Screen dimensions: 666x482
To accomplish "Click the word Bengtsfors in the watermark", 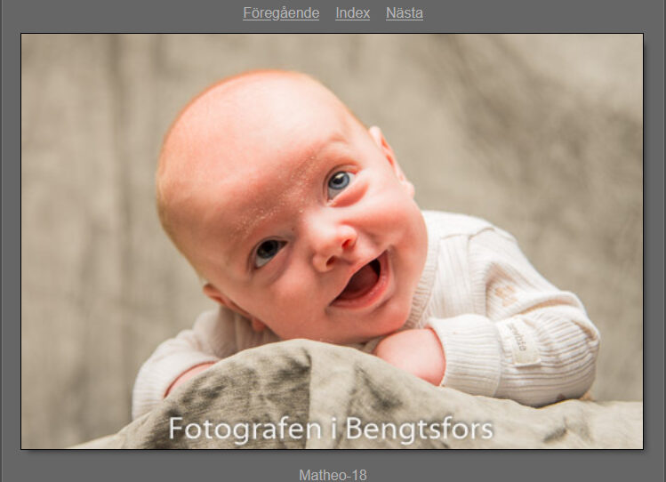I will [418, 430].
